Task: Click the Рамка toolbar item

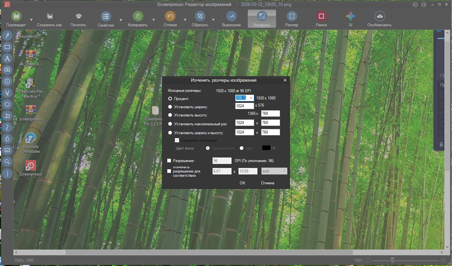Action: pyautogui.click(x=321, y=19)
